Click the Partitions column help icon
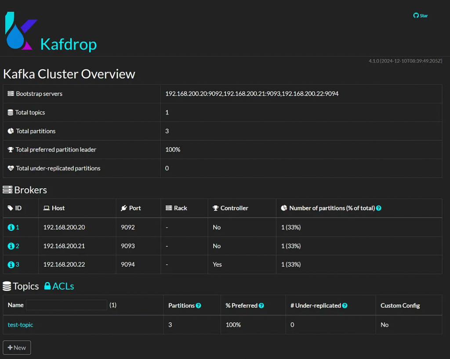Image resolution: width=450 pixels, height=359 pixels. (198, 306)
